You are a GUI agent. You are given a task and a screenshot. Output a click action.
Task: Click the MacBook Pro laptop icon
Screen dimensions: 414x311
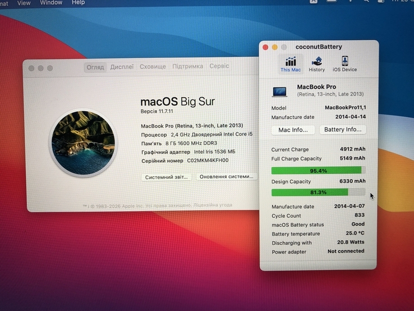point(279,92)
